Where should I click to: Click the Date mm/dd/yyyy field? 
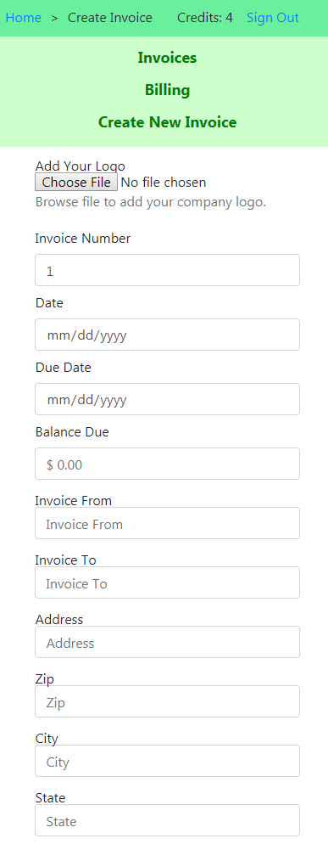(167, 335)
